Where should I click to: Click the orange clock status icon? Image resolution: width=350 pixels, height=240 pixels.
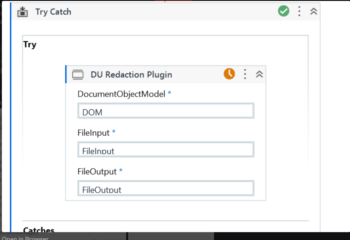[229, 74]
